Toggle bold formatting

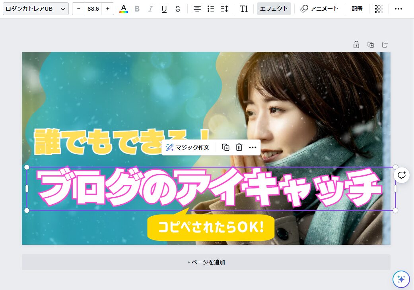(x=137, y=9)
